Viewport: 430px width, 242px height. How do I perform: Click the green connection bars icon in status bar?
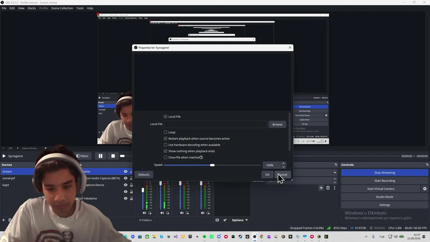coord(329,228)
